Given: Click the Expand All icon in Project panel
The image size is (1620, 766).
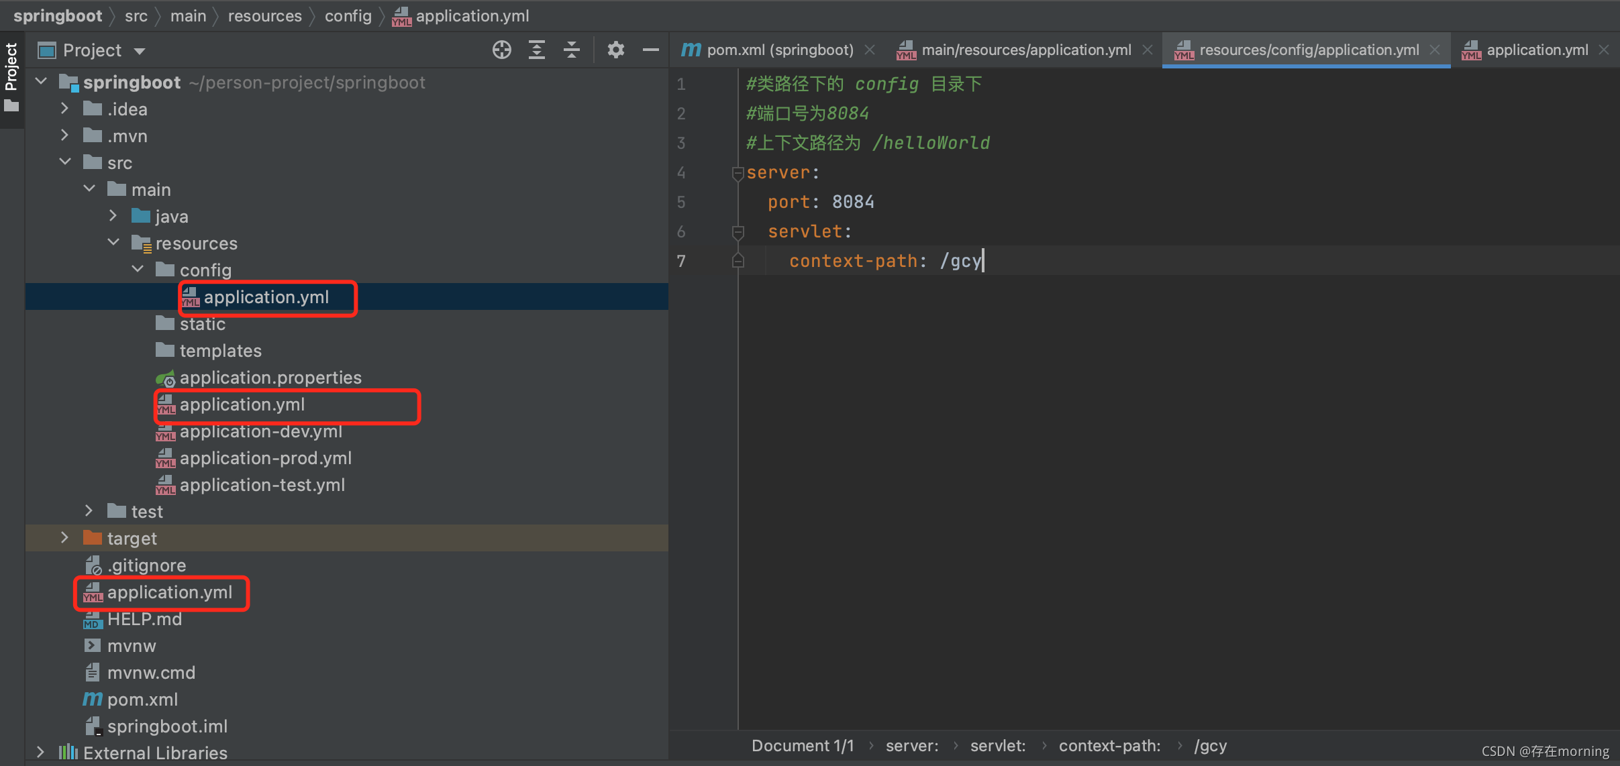Looking at the screenshot, I should (x=537, y=50).
